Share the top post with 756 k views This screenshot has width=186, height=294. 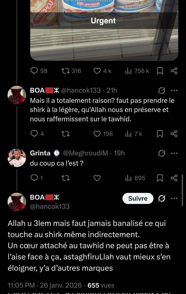[174, 71]
